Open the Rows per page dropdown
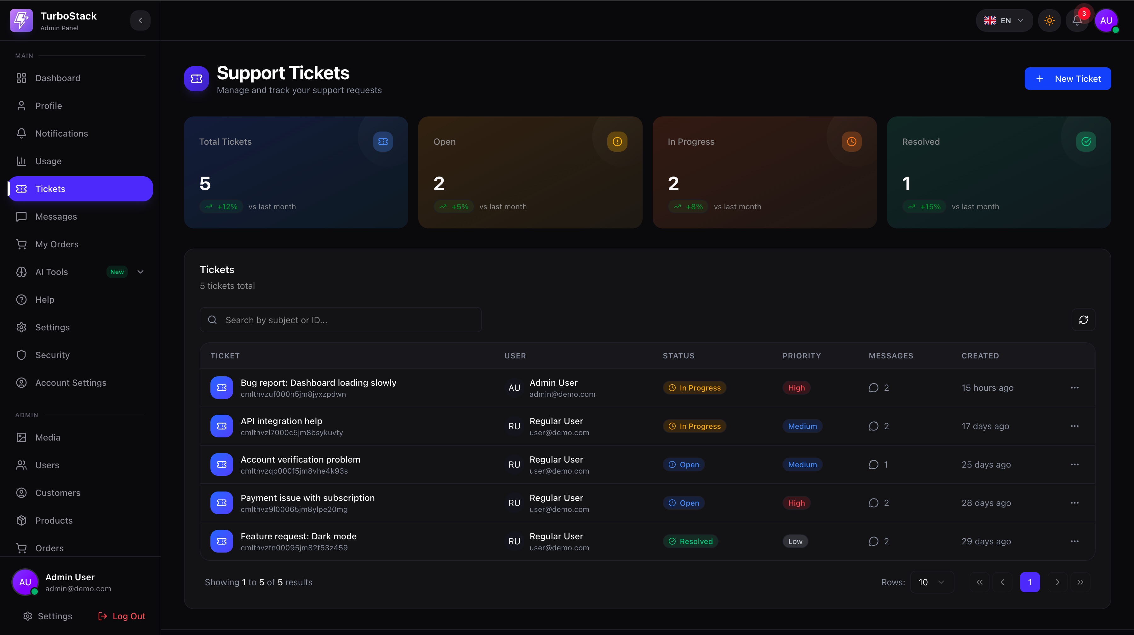1134x635 pixels. pos(931,582)
